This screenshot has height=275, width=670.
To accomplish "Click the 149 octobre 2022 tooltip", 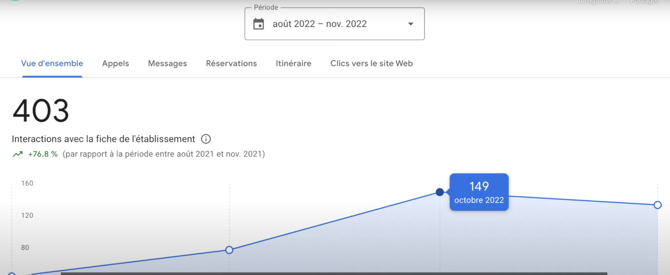I will (x=479, y=192).
